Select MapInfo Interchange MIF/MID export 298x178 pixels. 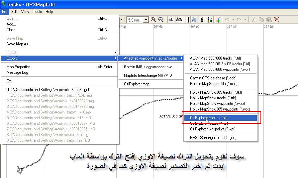point(151,75)
